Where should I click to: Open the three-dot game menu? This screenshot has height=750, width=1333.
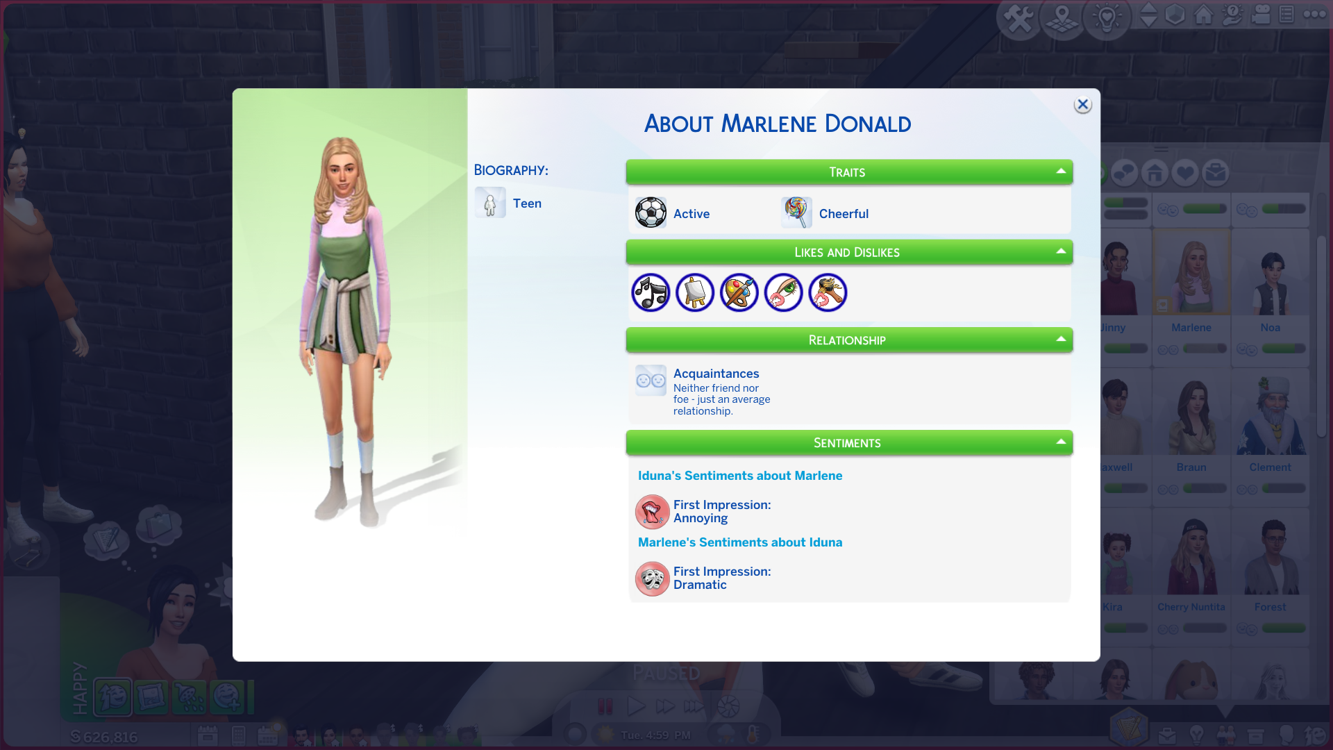coord(1314,15)
